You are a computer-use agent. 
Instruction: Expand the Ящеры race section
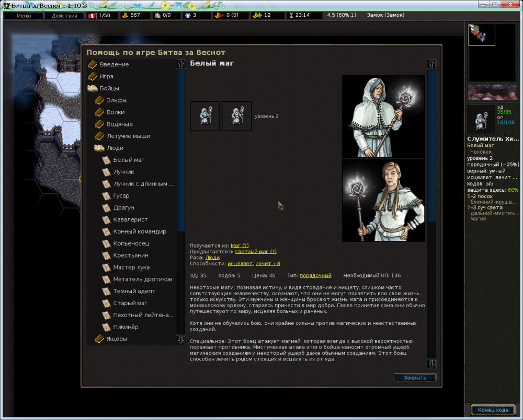117,339
